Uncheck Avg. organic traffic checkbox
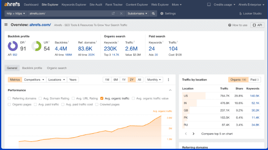The image size is (268, 150). (102, 99)
